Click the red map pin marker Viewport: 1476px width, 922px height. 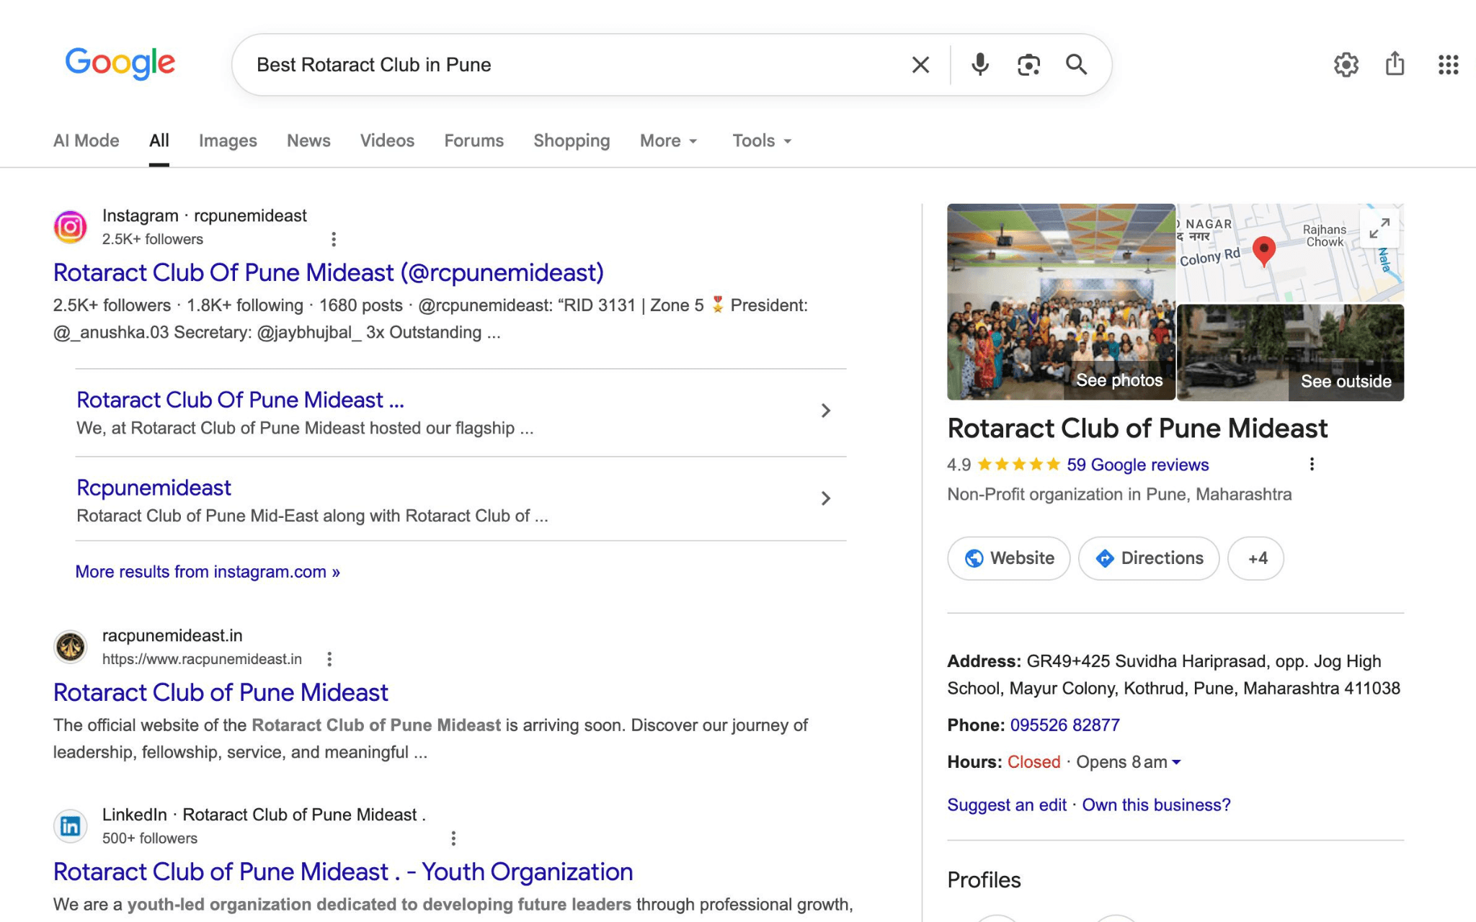1264,251
